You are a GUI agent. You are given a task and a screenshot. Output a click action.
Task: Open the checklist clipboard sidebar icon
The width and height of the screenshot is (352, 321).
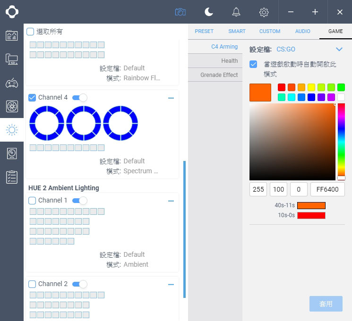[x=12, y=177]
